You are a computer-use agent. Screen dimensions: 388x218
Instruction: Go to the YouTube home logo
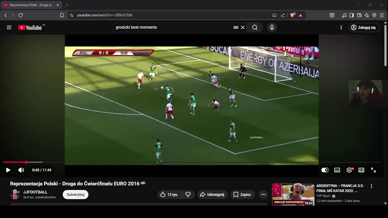(30, 28)
